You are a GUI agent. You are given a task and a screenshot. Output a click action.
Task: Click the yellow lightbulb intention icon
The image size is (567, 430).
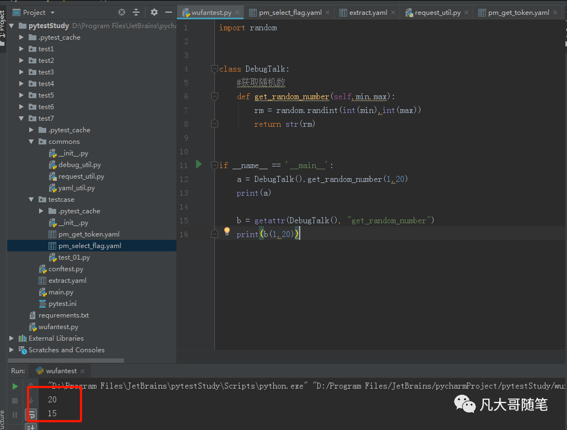click(226, 232)
